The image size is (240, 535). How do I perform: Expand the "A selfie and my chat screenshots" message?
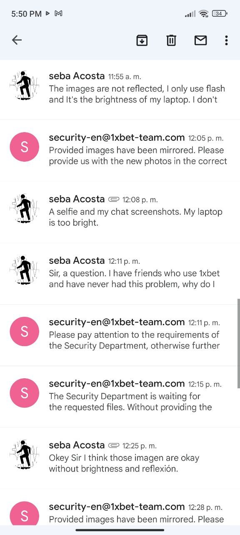click(x=120, y=212)
